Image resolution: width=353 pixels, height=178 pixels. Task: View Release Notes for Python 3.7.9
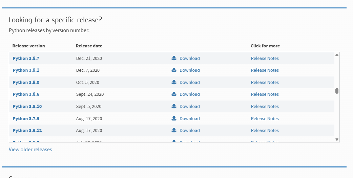click(x=265, y=119)
